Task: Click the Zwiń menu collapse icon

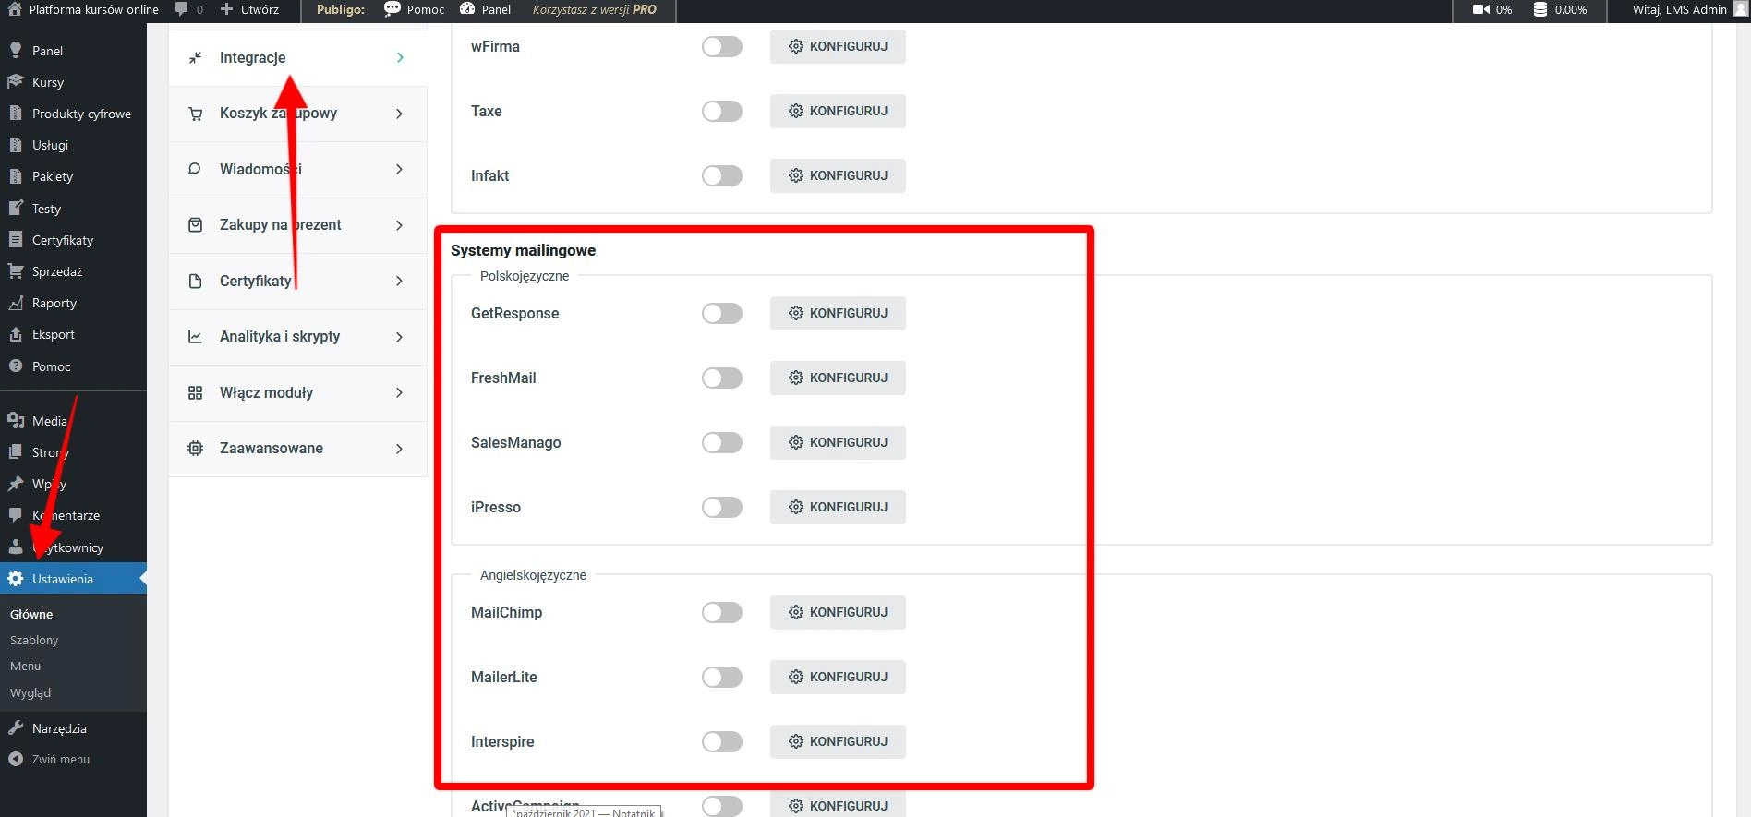Action: [x=16, y=759]
